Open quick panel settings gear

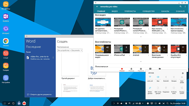pyautogui.click(x=183, y=73)
